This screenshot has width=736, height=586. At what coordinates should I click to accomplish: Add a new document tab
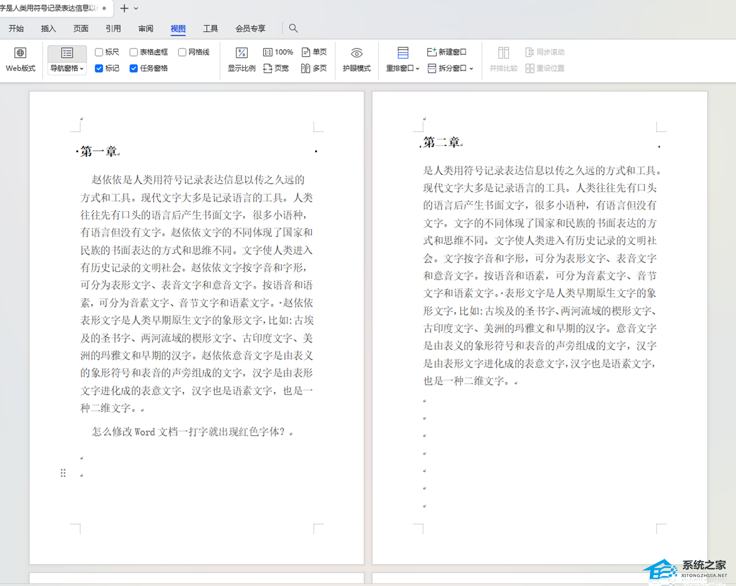click(x=124, y=8)
